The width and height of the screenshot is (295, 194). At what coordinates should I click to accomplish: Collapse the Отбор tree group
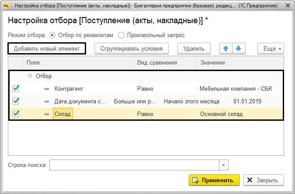pos(30,76)
